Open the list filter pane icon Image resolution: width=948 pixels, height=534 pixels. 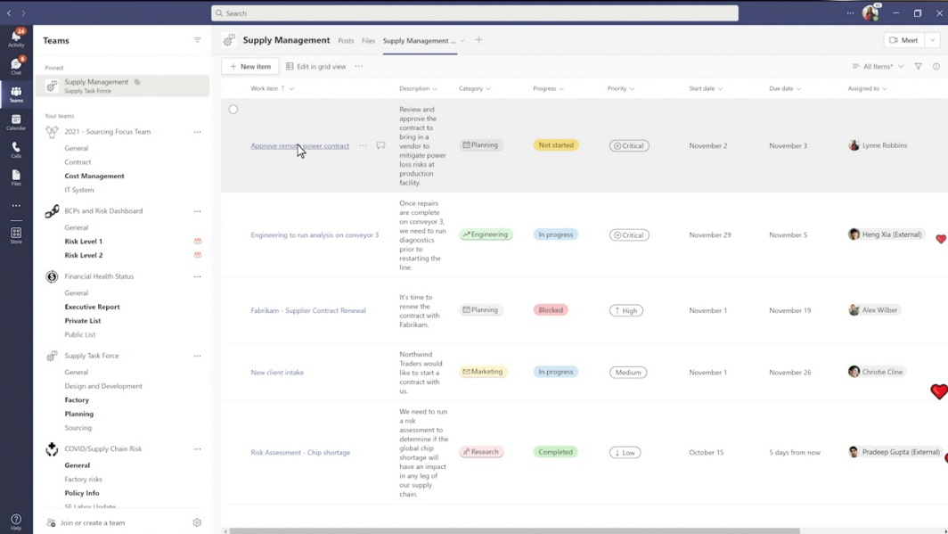[x=919, y=67]
